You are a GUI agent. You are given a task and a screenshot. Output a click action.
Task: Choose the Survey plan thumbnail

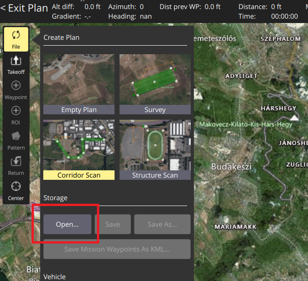[155, 84]
